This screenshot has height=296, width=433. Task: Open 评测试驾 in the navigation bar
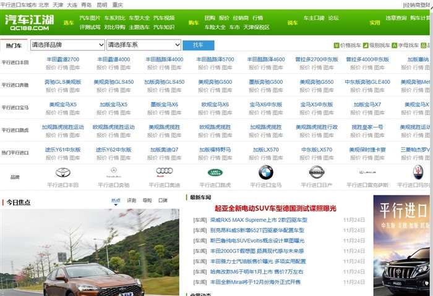(x=90, y=27)
